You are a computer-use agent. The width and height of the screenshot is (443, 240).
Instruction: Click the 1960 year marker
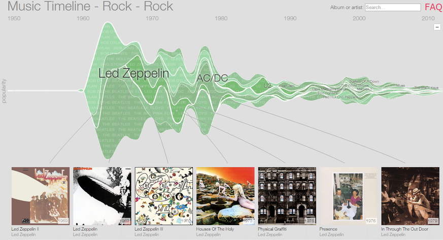point(83,18)
